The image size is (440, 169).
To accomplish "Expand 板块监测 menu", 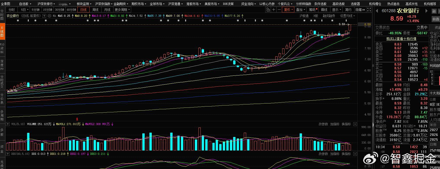I will (84, 4).
